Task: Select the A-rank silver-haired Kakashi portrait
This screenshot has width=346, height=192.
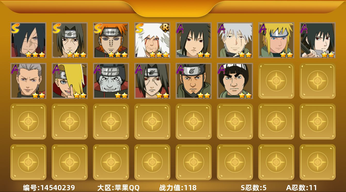Action: click(235, 40)
